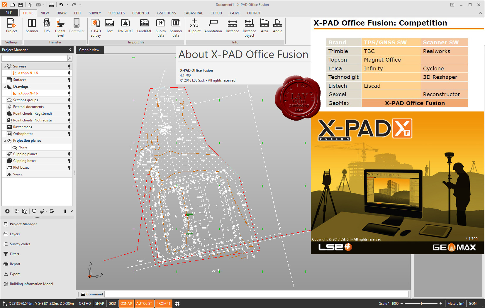This screenshot has width=485, height=308.
Task: Import a LandXML file
Action: [145, 26]
